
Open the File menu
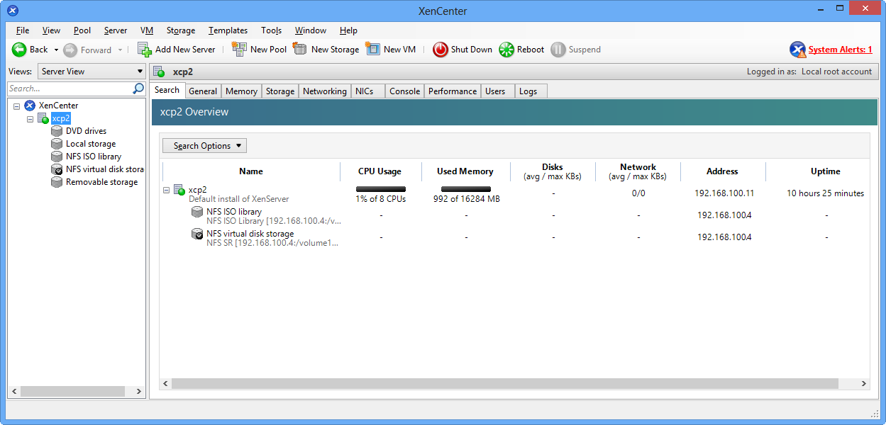pos(23,30)
